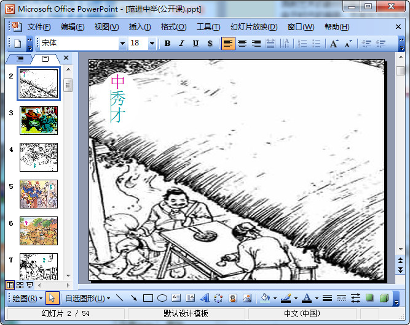The width and height of the screenshot is (410, 325).
Task: Select the Oval tool
Action: click(x=162, y=298)
